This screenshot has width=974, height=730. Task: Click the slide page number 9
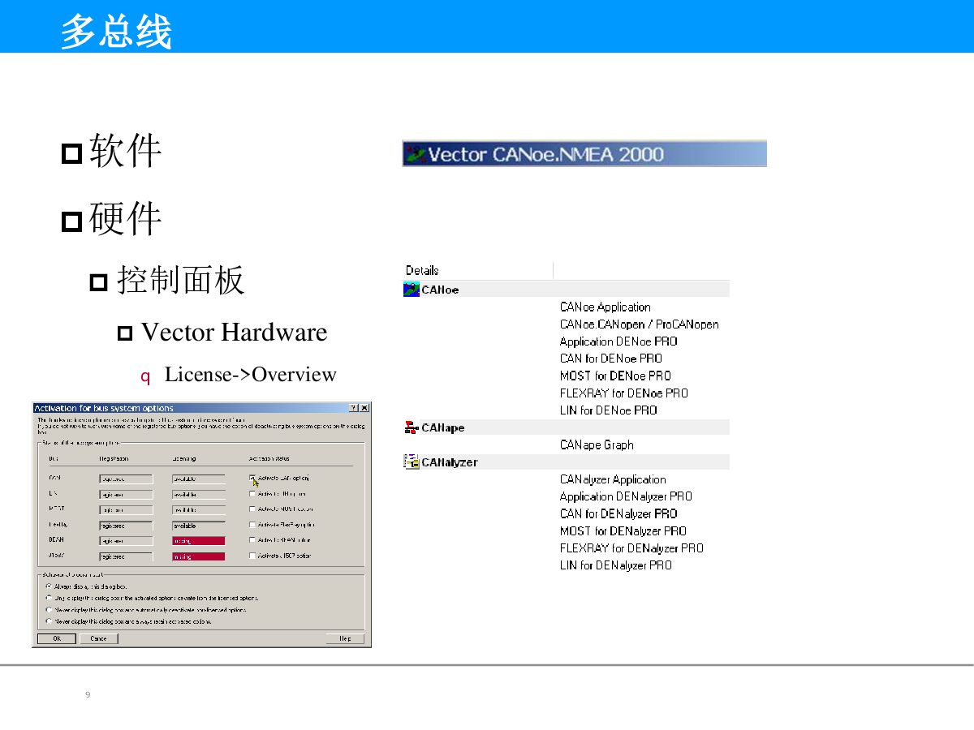point(88,695)
